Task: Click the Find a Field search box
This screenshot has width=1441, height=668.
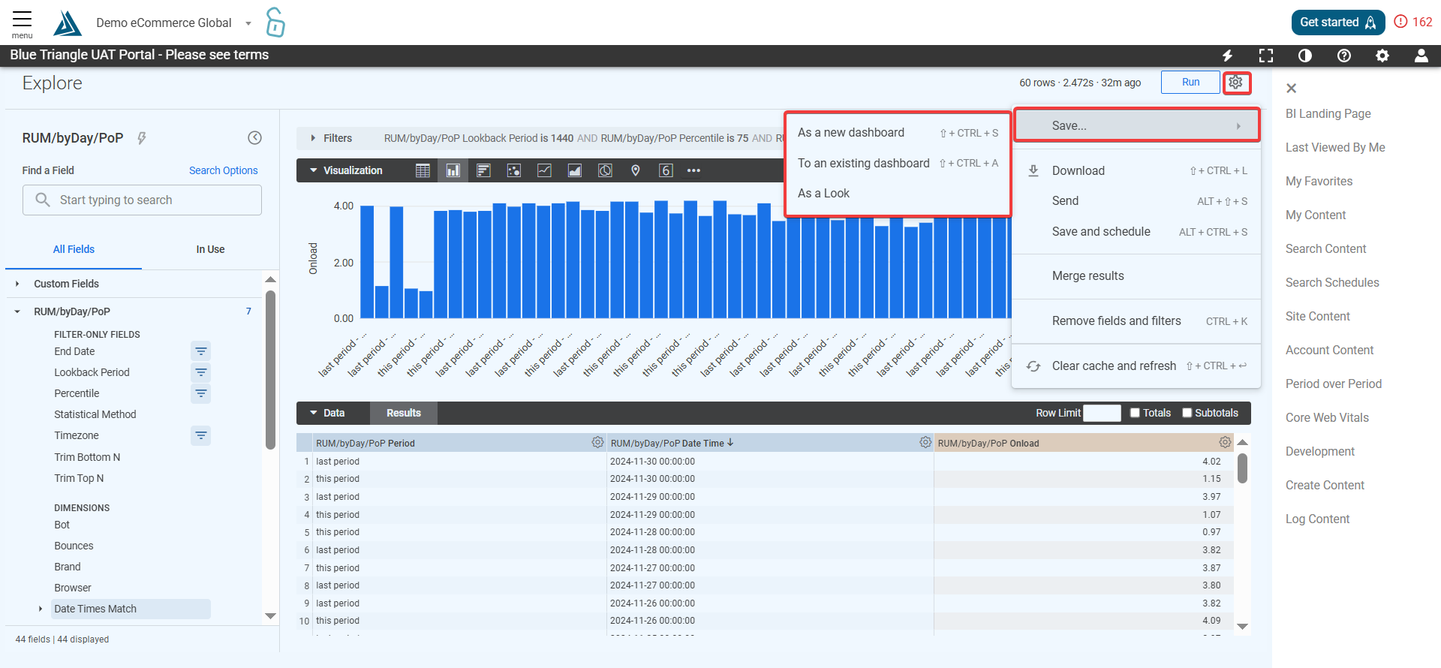Action: pos(142,200)
